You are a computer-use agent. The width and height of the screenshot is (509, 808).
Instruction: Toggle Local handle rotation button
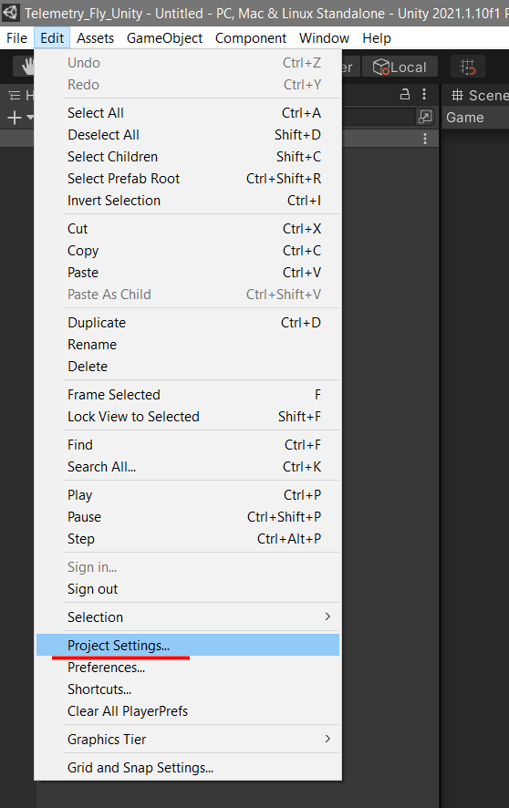click(400, 67)
